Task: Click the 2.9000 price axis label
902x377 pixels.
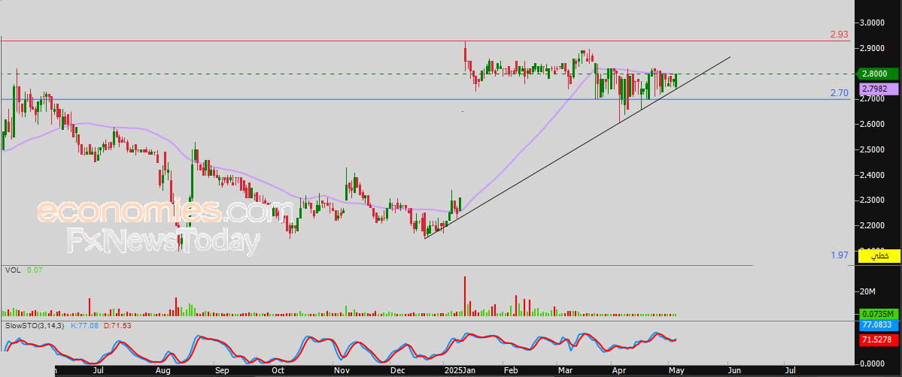Action: click(873, 48)
